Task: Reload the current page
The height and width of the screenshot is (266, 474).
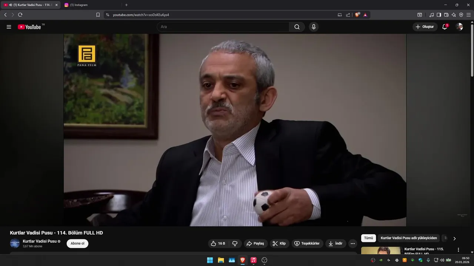Action: coord(20,15)
